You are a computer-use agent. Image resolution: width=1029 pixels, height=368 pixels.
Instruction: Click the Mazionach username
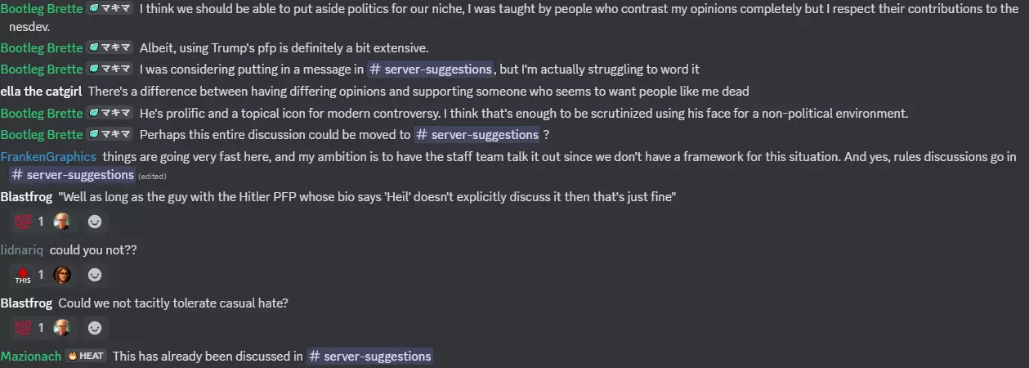pyautogui.click(x=31, y=356)
